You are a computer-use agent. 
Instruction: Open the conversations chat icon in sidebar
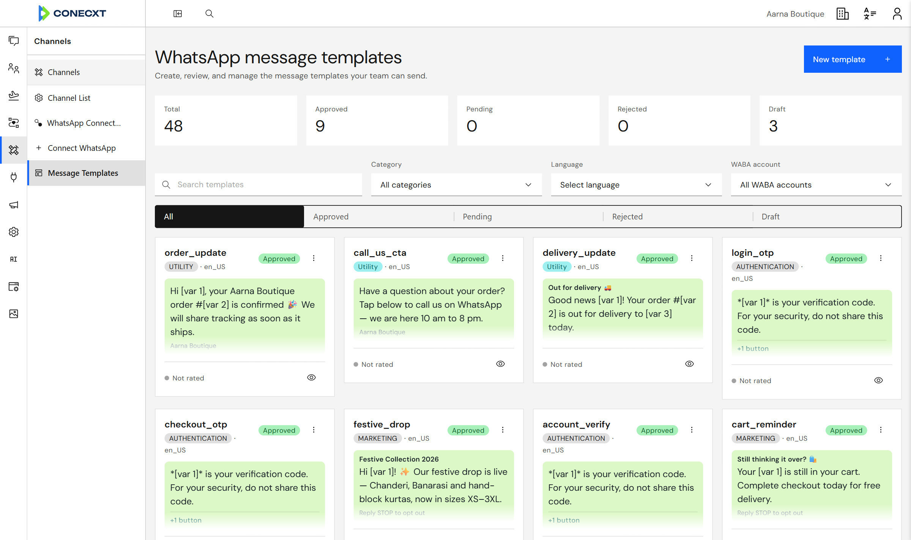pos(14,41)
